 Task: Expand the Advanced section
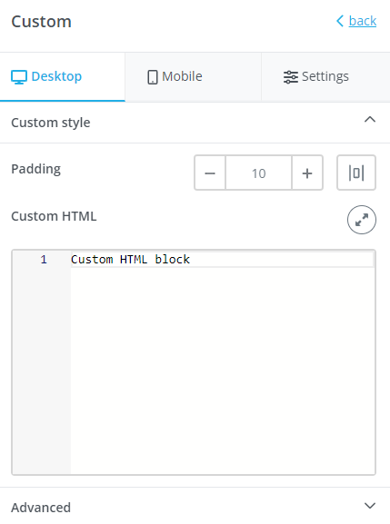370,506
